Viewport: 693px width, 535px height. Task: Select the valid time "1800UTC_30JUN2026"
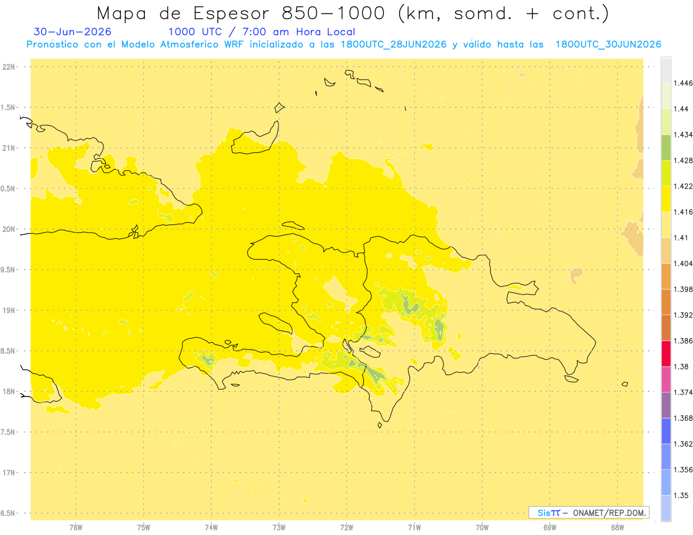point(608,44)
